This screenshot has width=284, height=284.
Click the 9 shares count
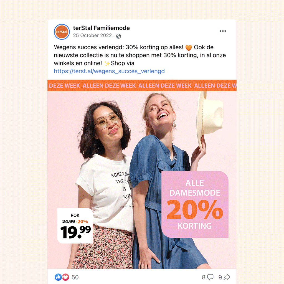[220, 277]
